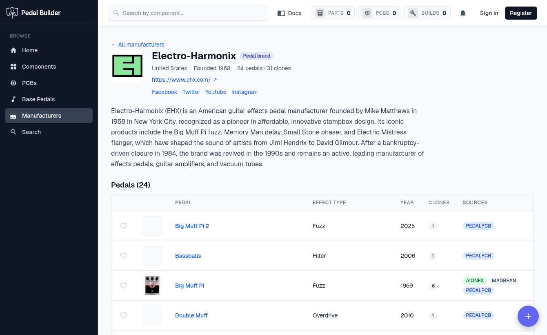Click the Clones column header

tap(439, 203)
